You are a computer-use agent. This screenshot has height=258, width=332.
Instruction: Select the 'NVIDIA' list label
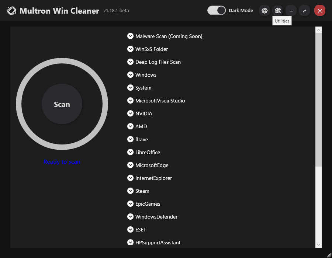tap(144, 114)
